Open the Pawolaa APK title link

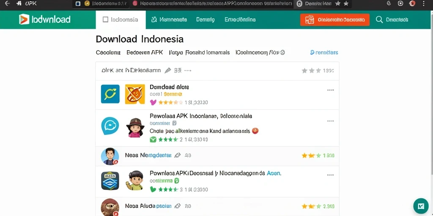[x=201, y=116]
